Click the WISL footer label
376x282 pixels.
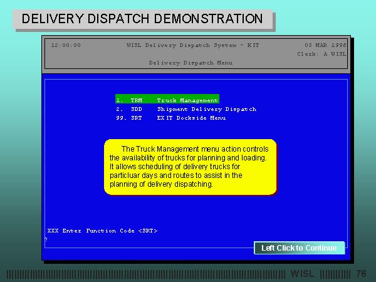[x=302, y=274]
